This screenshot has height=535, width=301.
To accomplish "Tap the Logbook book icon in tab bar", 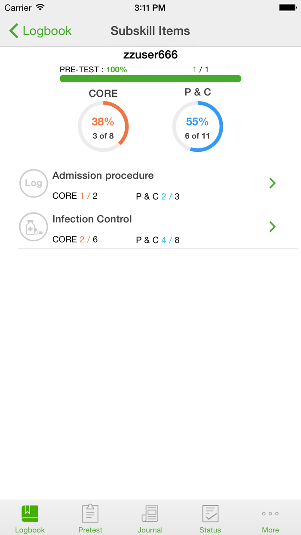I will coord(30,513).
